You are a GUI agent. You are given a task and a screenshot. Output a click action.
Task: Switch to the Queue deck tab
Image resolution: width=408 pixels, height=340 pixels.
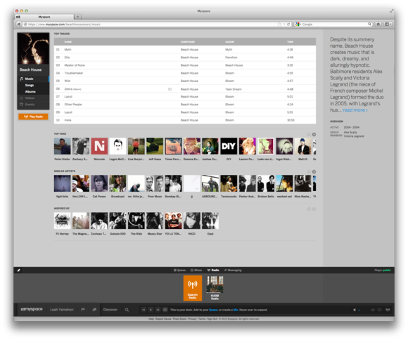click(179, 270)
